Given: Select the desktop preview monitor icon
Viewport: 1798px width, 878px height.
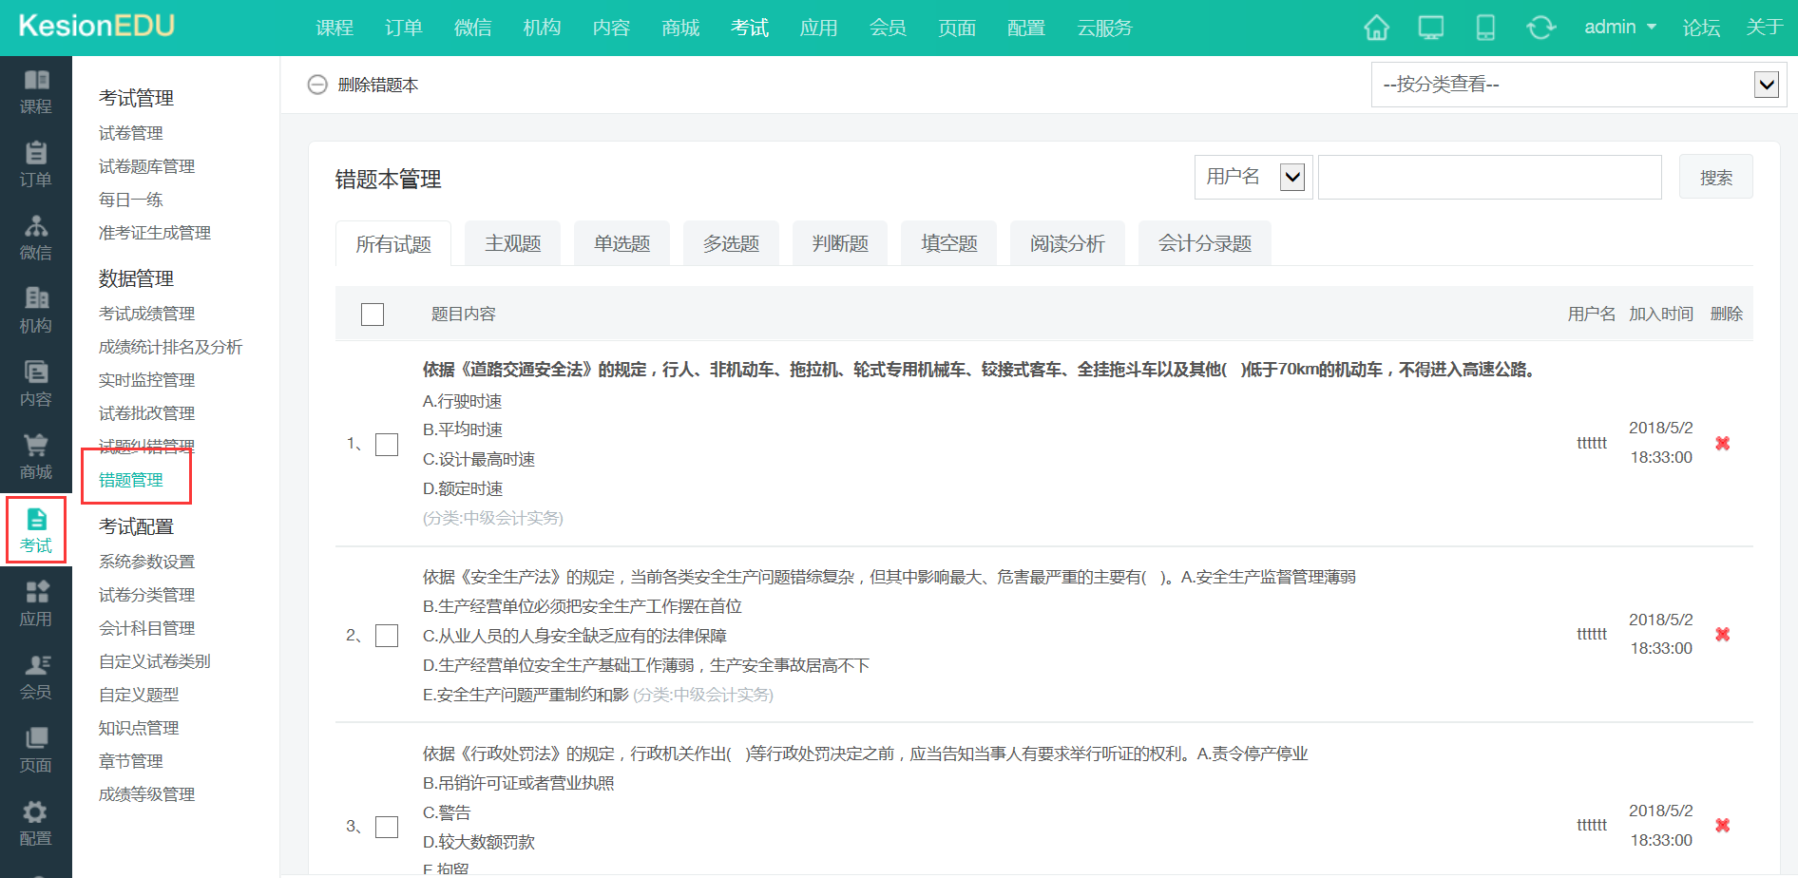Looking at the screenshot, I should [x=1431, y=28].
